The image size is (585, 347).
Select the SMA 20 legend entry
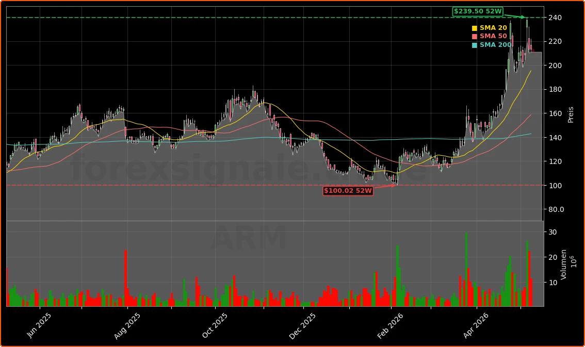(x=489, y=28)
